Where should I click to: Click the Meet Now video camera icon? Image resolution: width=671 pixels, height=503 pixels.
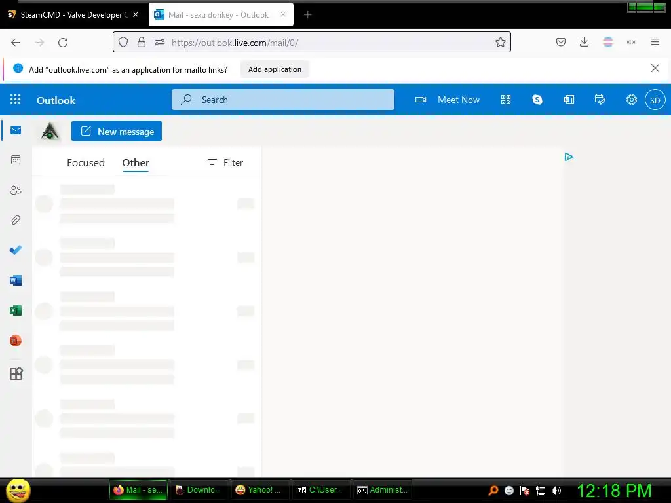coord(421,100)
